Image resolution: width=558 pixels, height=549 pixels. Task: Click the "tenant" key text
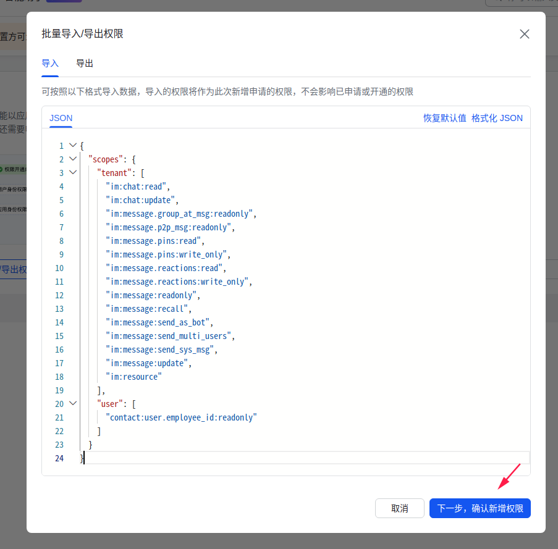point(114,173)
